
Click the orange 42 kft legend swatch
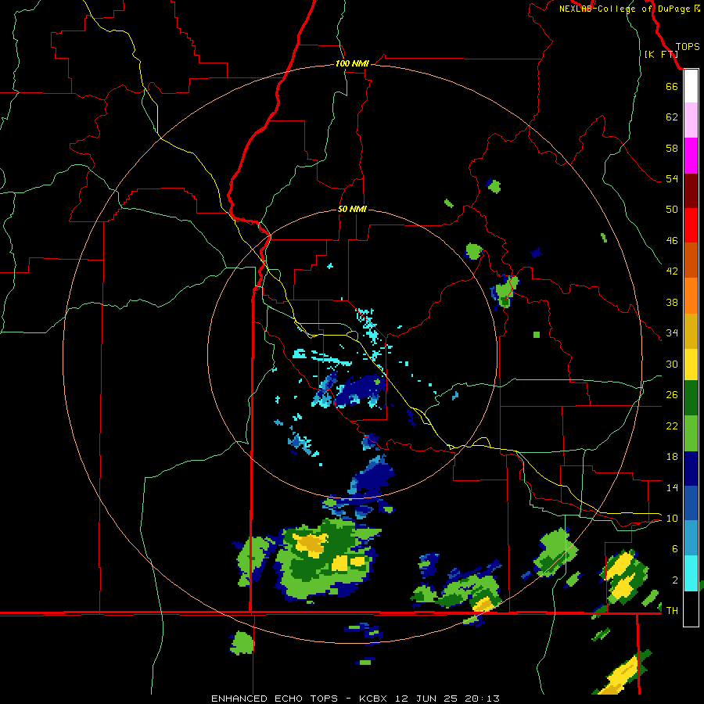(691, 296)
